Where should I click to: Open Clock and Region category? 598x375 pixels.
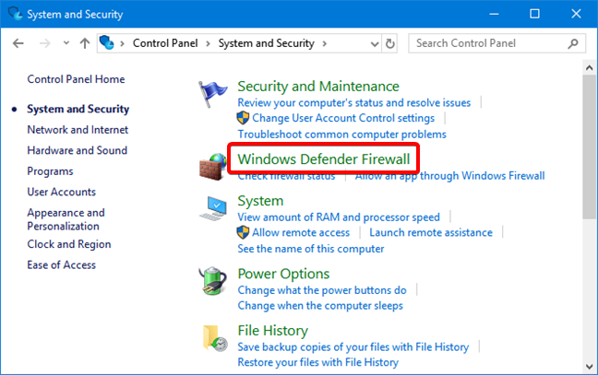coord(69,244)
